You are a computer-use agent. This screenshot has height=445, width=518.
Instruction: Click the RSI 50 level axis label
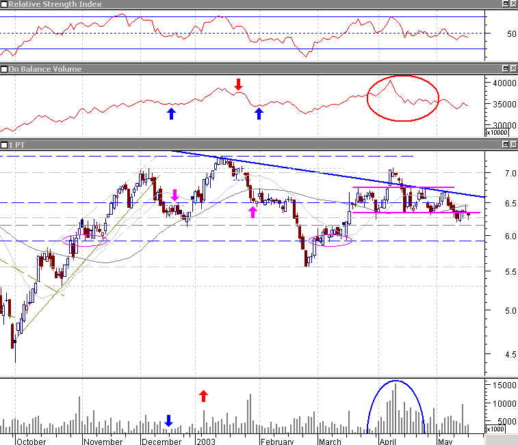click(x=511, y=34)
